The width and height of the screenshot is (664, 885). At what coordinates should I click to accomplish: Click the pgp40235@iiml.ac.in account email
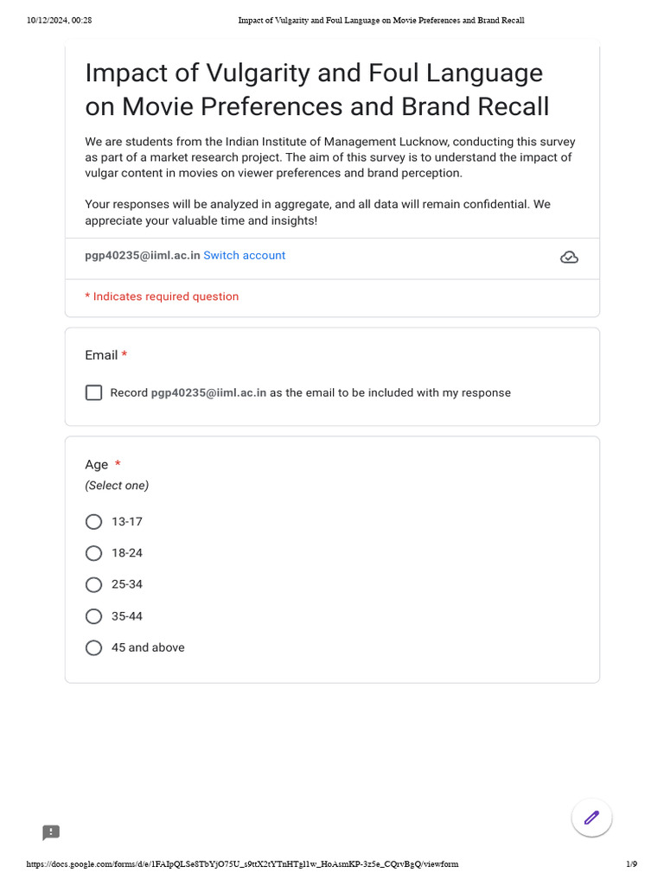(x=143, y=256)
